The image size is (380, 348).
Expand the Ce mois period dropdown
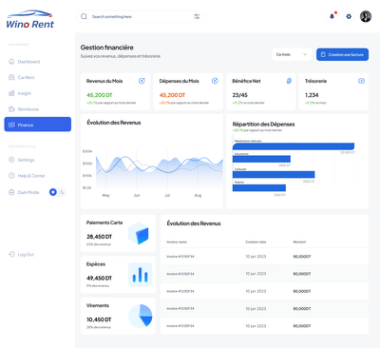point(292,54)
